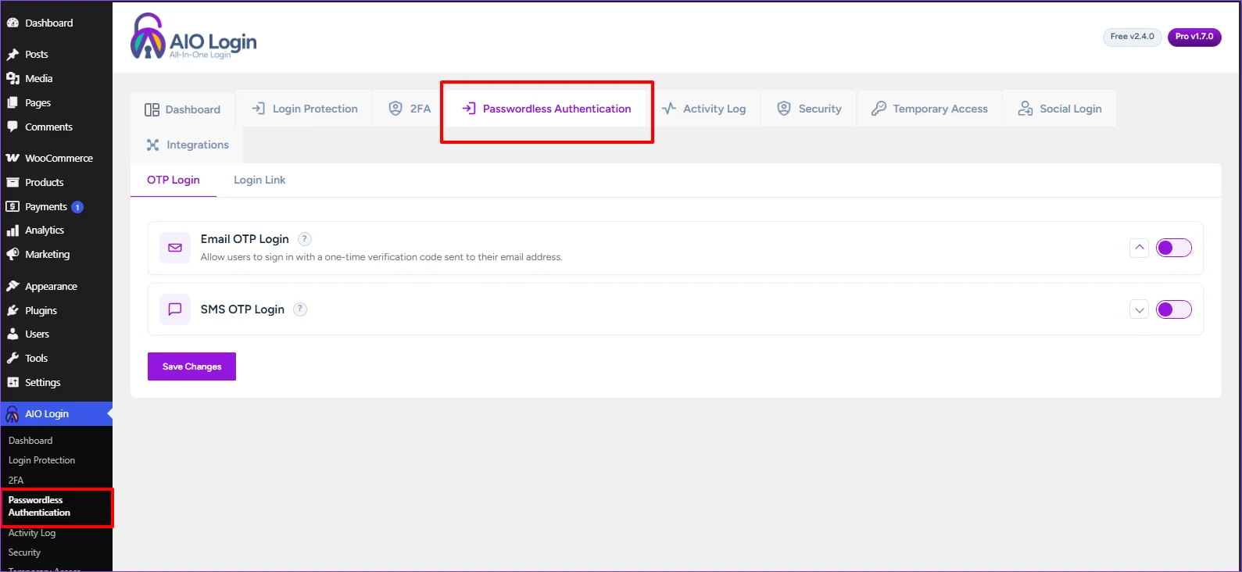The width and height of the screenshot is (1242, 572).
Task: Open the Temporary Access tab
Action: point(929,109)
